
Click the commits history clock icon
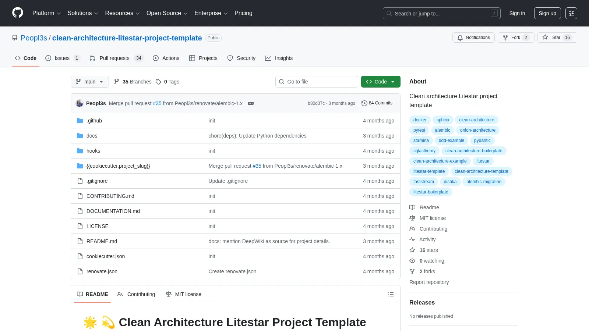click(364, 103)
